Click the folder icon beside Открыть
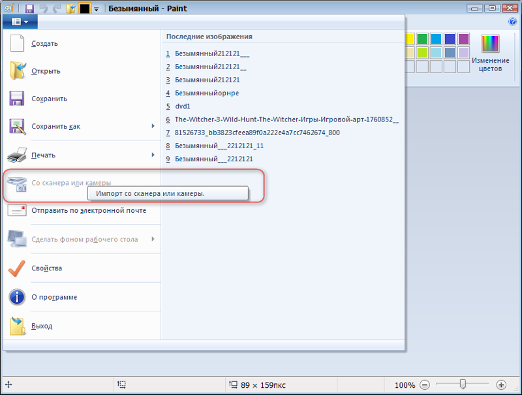The image size is (522, 395). 18,71
